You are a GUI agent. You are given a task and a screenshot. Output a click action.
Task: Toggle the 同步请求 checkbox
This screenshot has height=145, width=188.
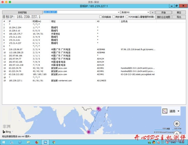pos(113,17)
